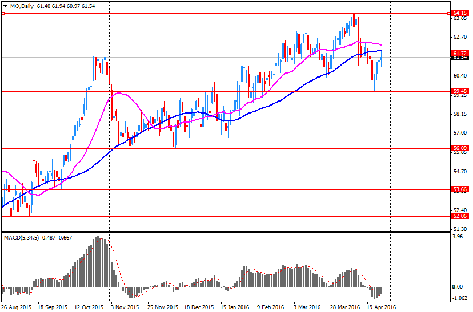Open the chart menu triangle beside MO,Daily
Viewport: 473px width, 312px height.
coord(6,6)
